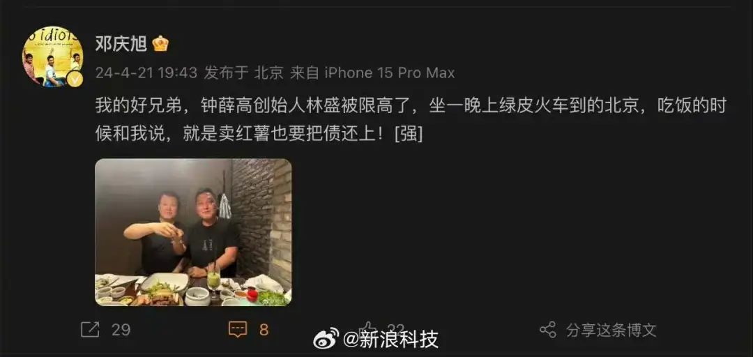Open 邓庆旭's profile avatar
Viewport: 753px width, 357px height.
coord(53,56)
